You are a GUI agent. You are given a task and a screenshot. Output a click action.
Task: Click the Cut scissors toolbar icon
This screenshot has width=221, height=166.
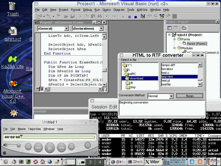[x=80, y=17]
